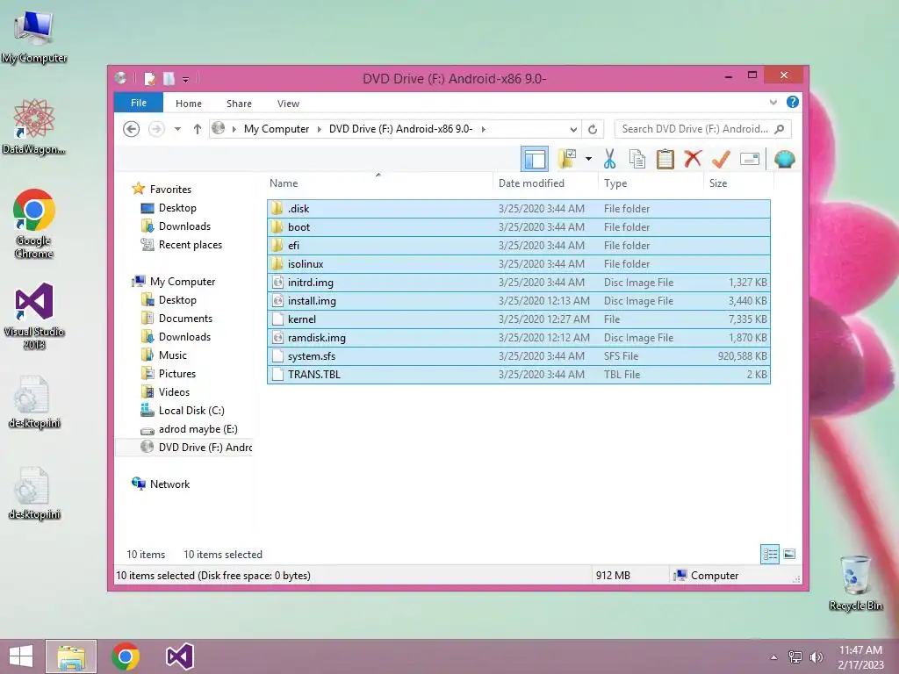Click the Back navigation arrow

click(x=132, y=129)
